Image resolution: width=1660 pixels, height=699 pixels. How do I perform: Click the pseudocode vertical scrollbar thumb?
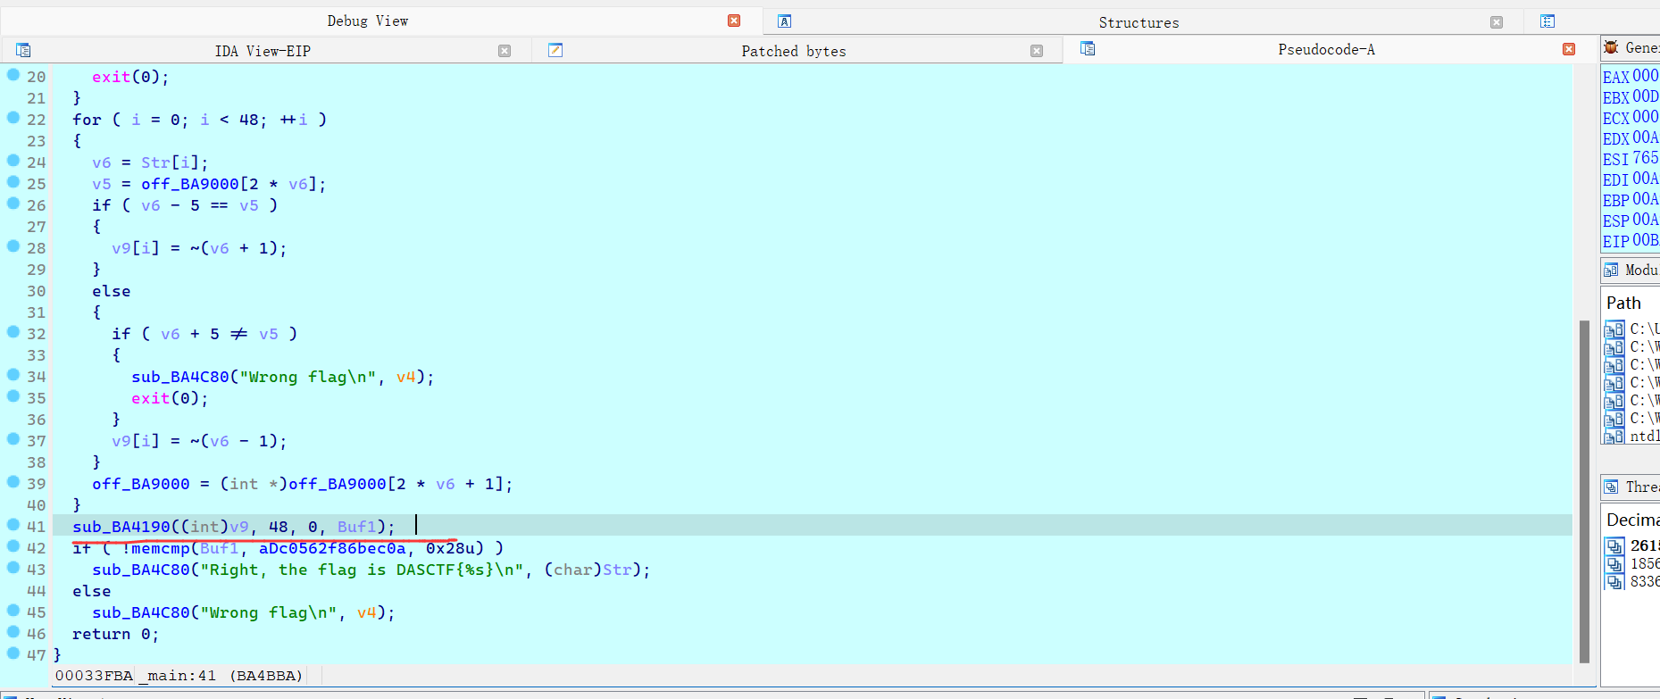[x=1584, y=491]
